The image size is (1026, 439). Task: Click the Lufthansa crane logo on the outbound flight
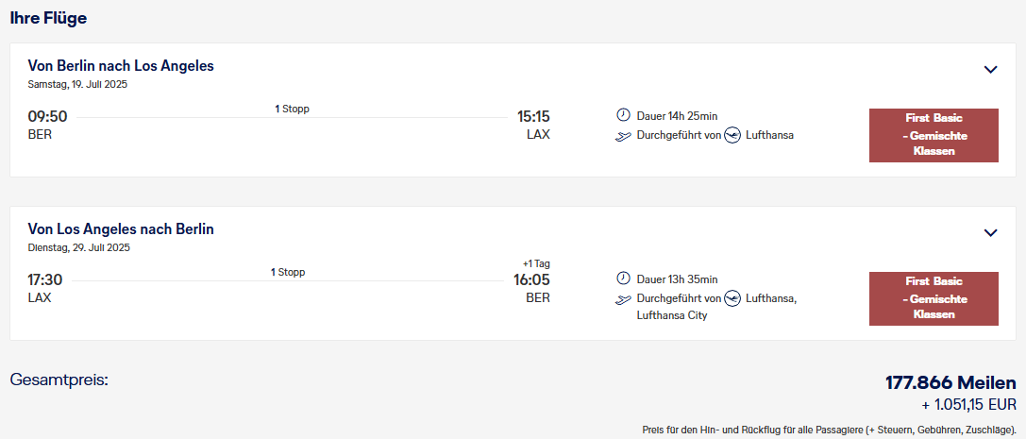pos(732,135)
